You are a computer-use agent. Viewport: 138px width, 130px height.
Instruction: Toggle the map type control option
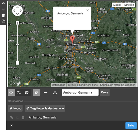[x=27, y=92]
